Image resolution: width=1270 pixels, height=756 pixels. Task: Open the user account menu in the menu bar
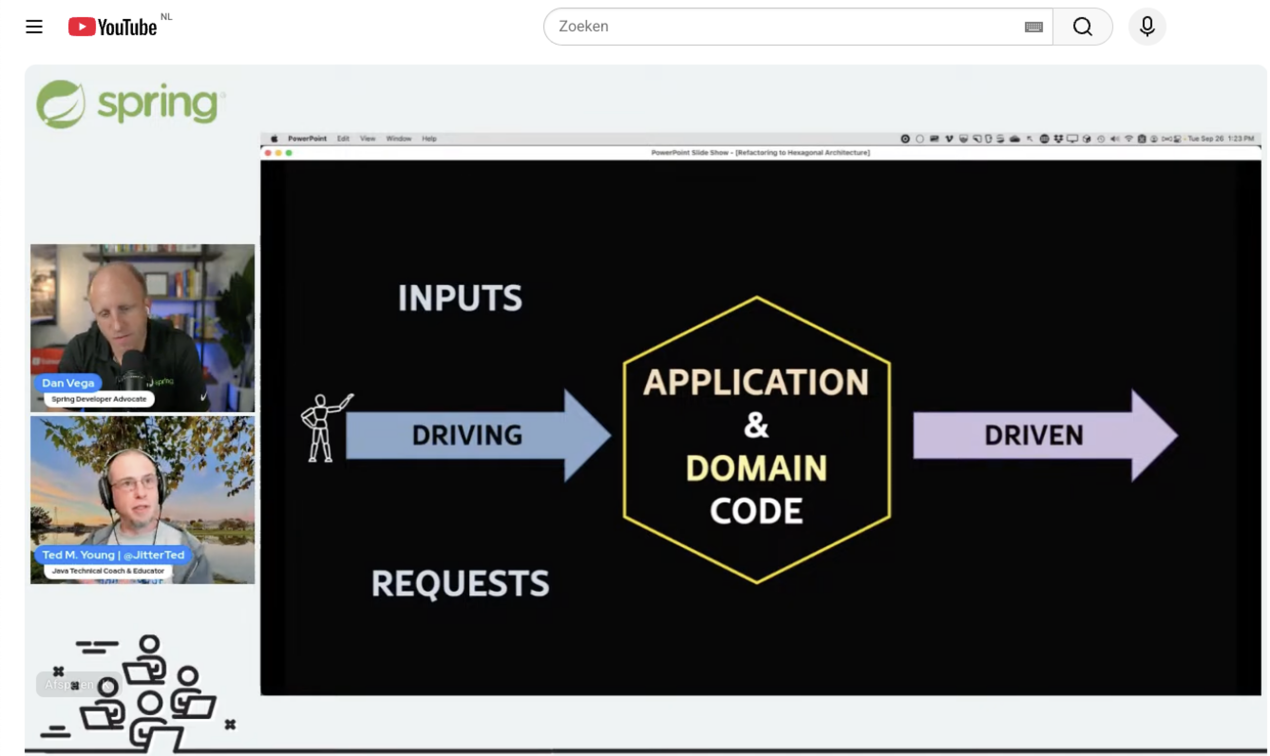pyautogui.click(x=1155, y=138)
